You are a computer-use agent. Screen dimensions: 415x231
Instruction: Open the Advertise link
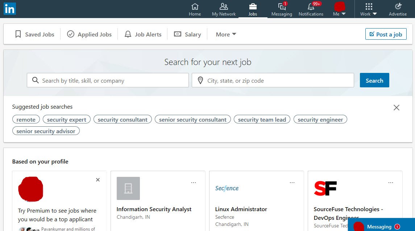point(398,9)
